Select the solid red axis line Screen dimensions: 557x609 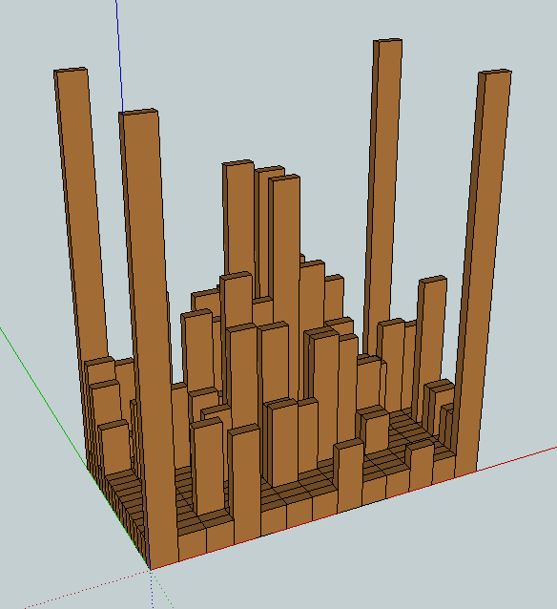coord(516,459)
